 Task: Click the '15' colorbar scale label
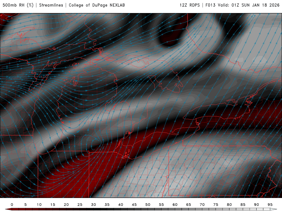click(x=53, y=205)
